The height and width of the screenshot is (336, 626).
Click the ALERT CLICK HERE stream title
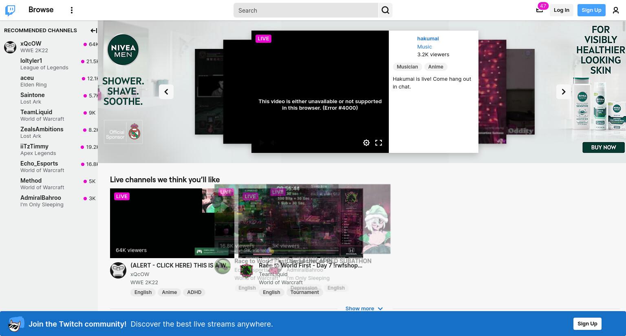[x=181, y=265]
